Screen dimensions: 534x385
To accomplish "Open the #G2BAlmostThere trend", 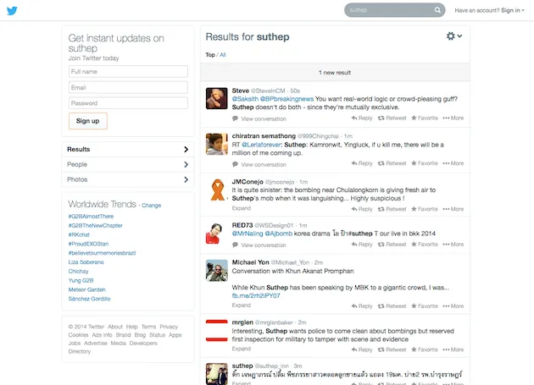I will point(91,217).
